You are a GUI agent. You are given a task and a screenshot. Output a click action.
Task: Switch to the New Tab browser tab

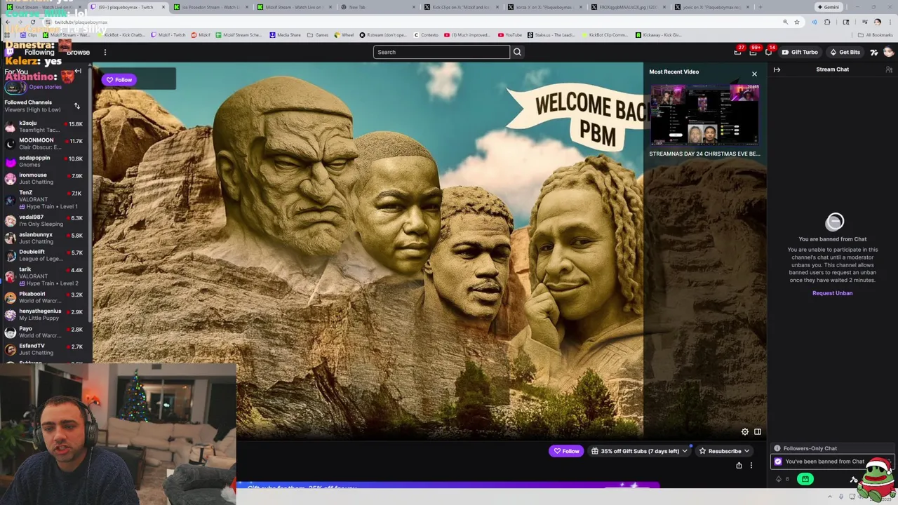point(378,7)
